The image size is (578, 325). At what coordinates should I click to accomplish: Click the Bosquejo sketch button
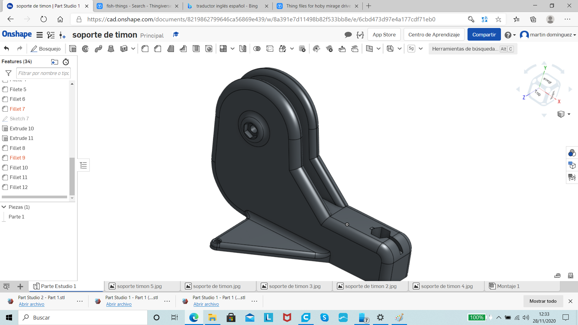coord(46,49)
